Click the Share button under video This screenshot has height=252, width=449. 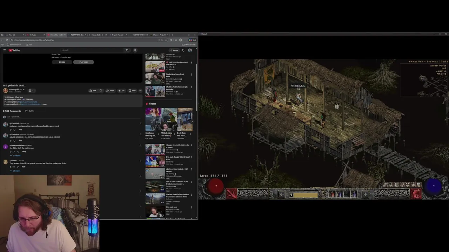point(110,91)
